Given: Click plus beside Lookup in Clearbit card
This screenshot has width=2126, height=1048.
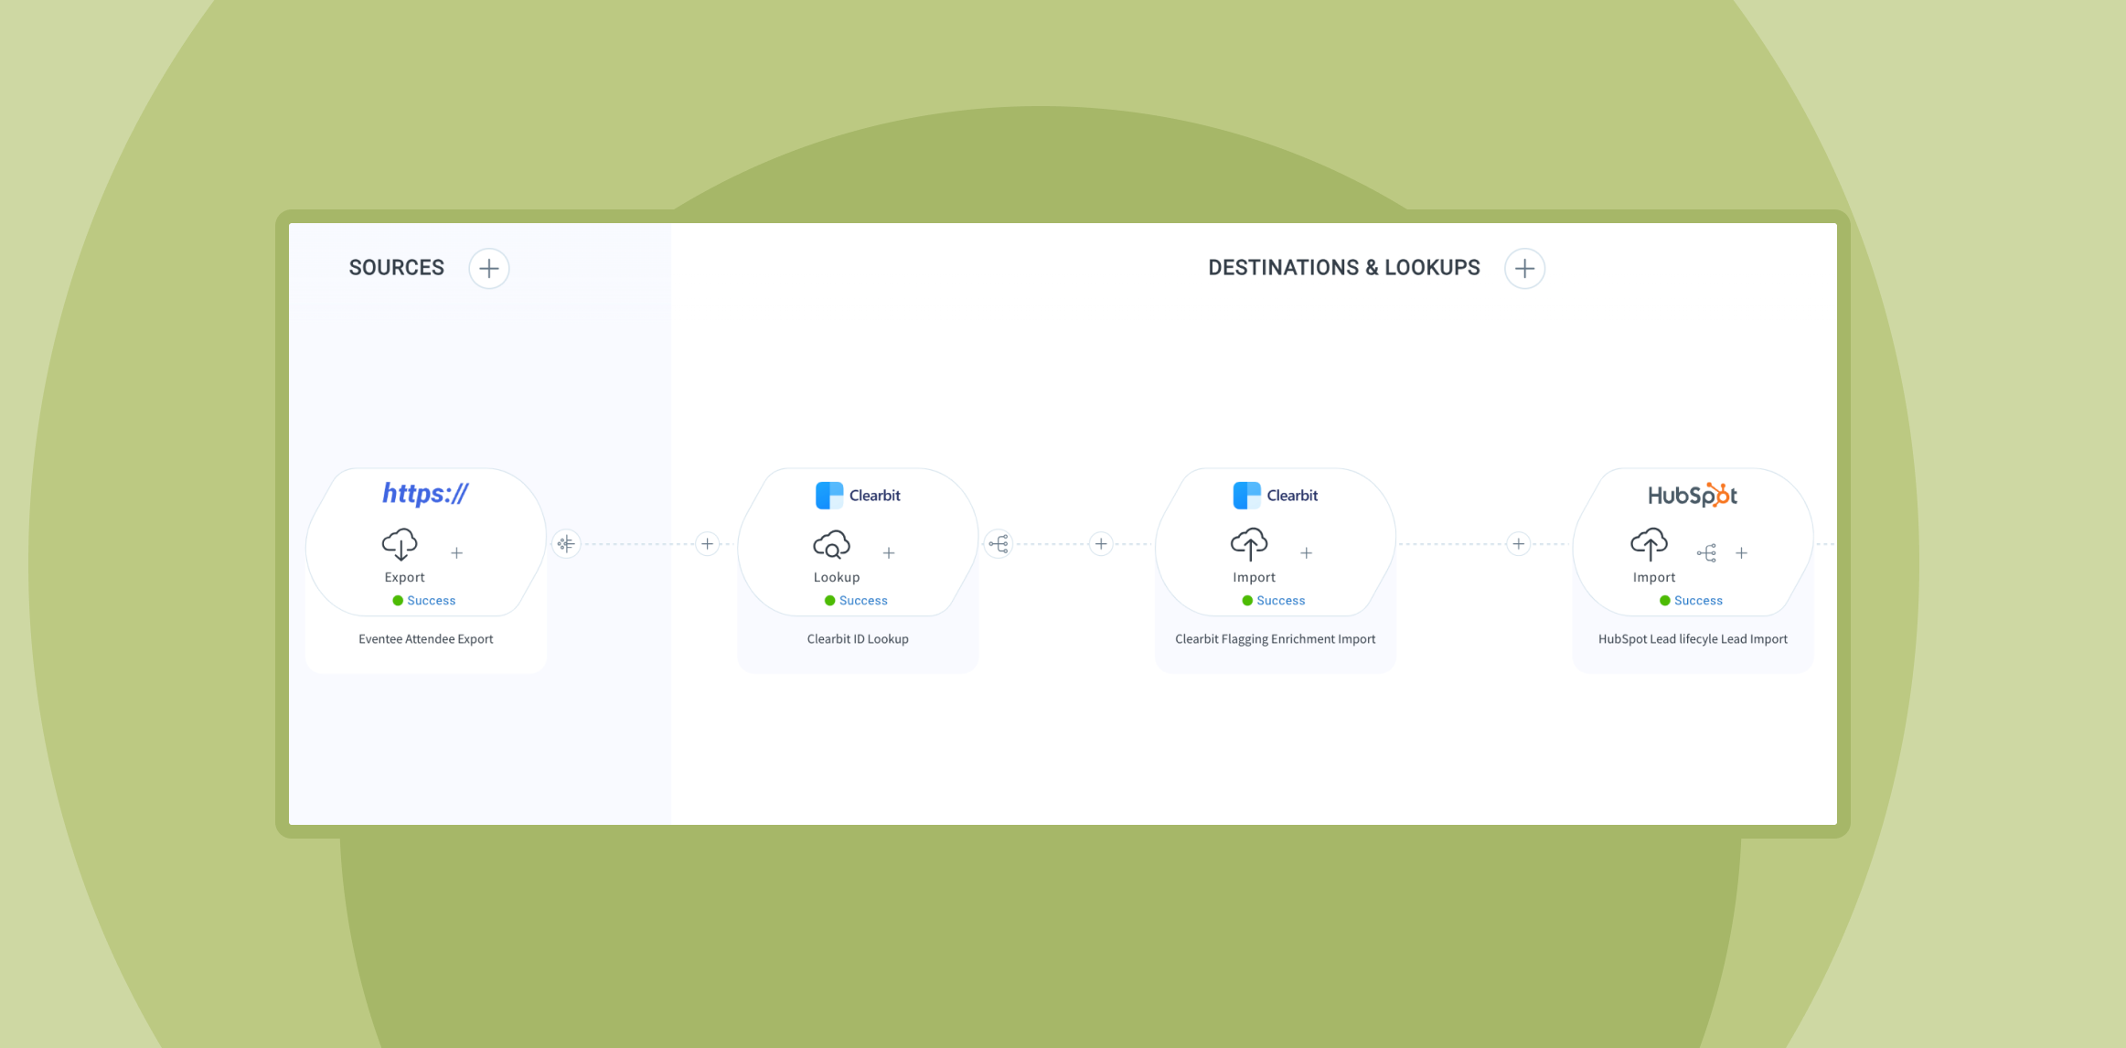Looking at the screenshot, I should pyautogui.click(x=889, y=553).
